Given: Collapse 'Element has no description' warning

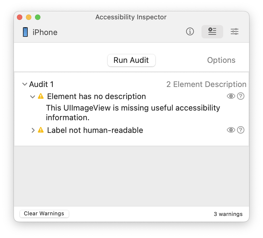Looking at the screenshot, I should pos(33,97).
